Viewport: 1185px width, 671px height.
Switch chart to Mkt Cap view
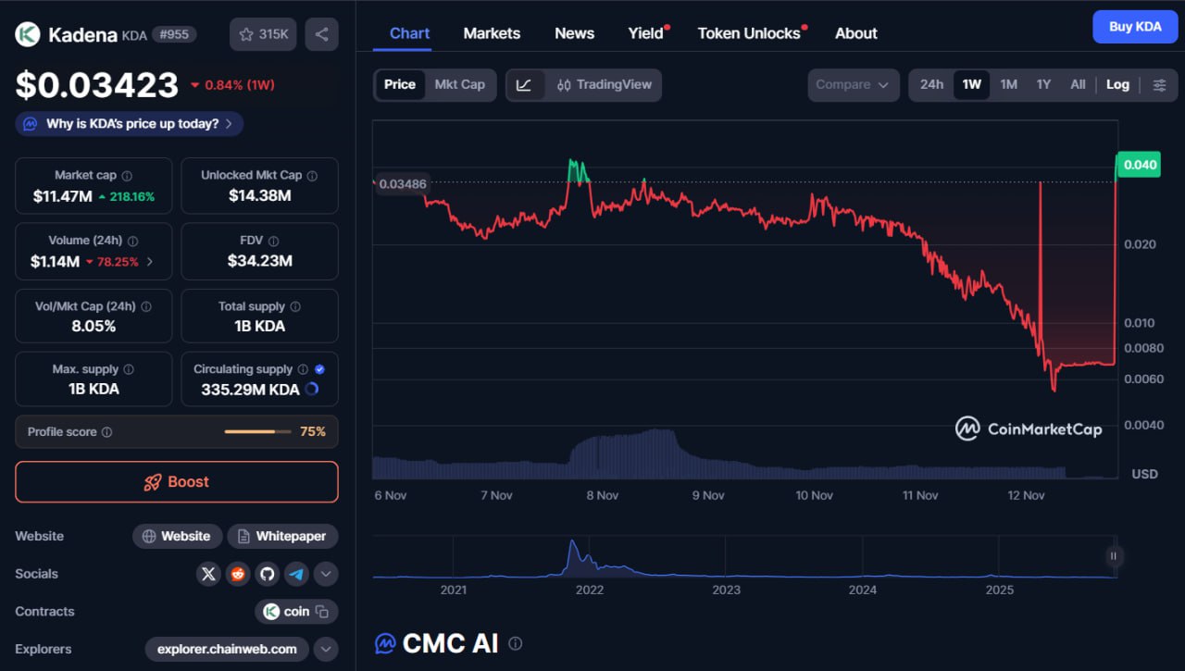click(459, 85)
